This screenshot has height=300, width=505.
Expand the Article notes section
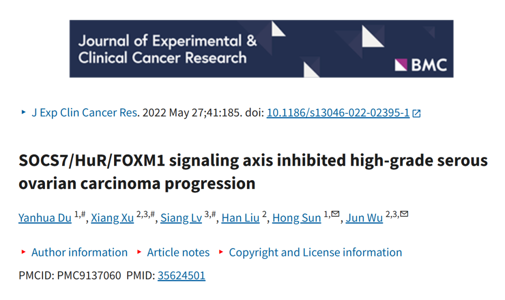[178, 252]
